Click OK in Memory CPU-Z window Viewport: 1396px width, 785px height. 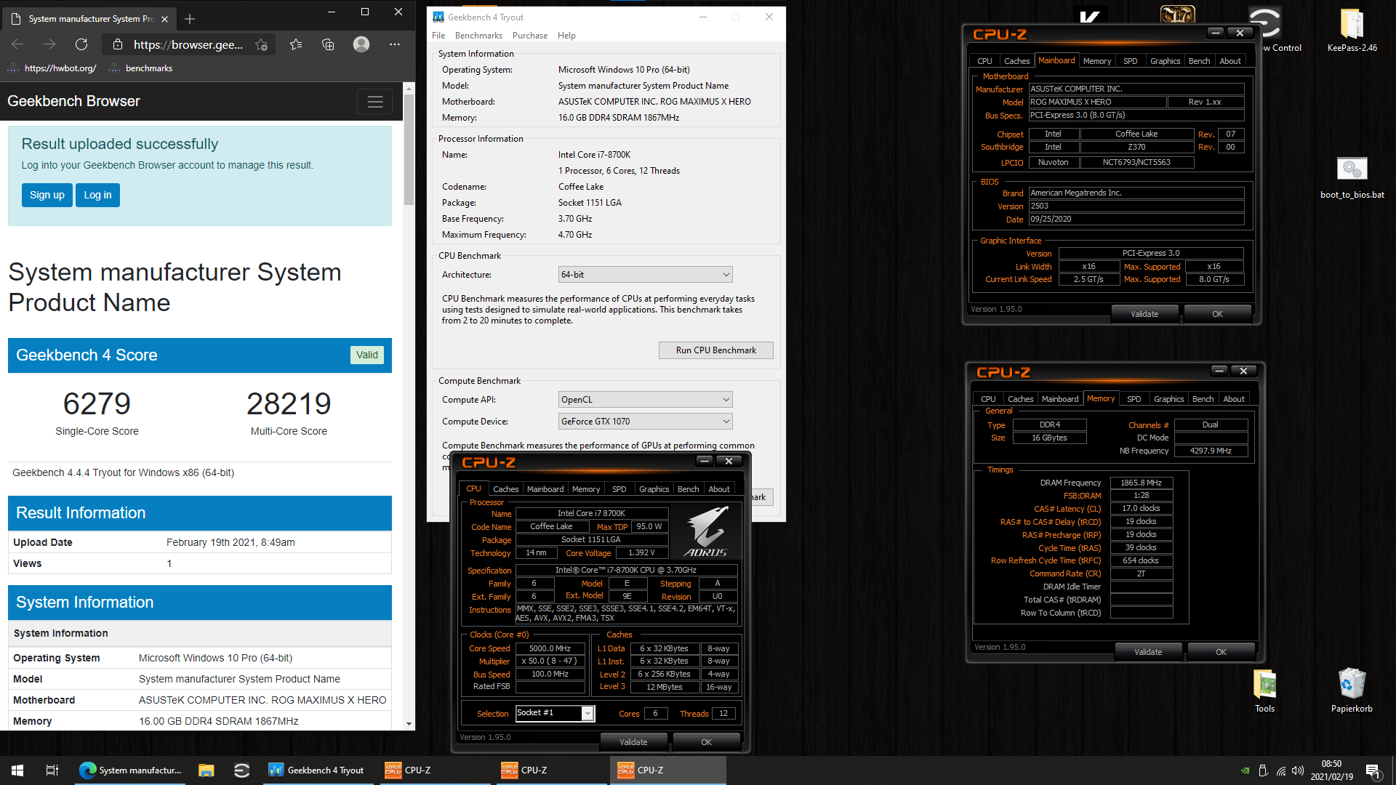click(x=1221, y=652)
